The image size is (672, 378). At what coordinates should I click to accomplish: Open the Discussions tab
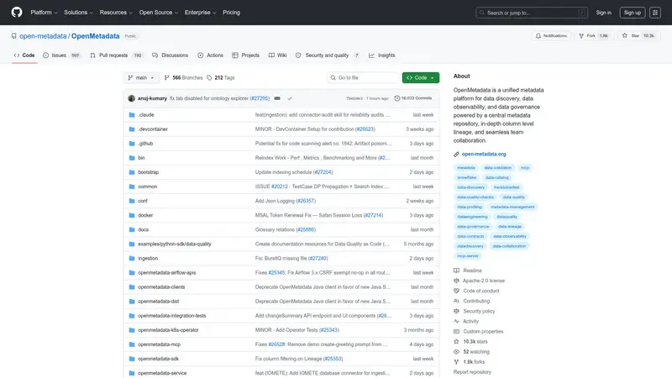(x=171, y=55)
